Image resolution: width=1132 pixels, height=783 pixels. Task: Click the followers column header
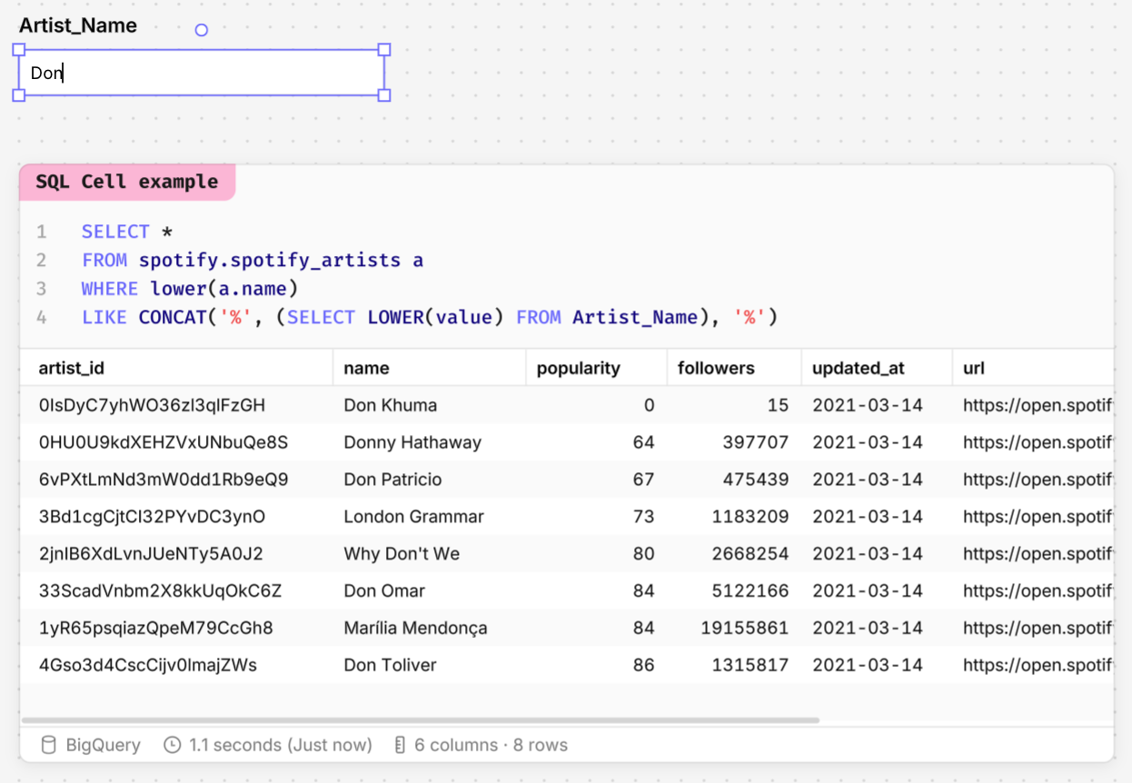coord(716,368)
